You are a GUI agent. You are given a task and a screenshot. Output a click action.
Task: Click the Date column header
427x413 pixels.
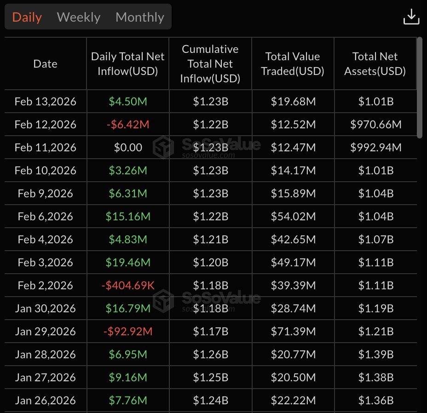coord(46,64)
